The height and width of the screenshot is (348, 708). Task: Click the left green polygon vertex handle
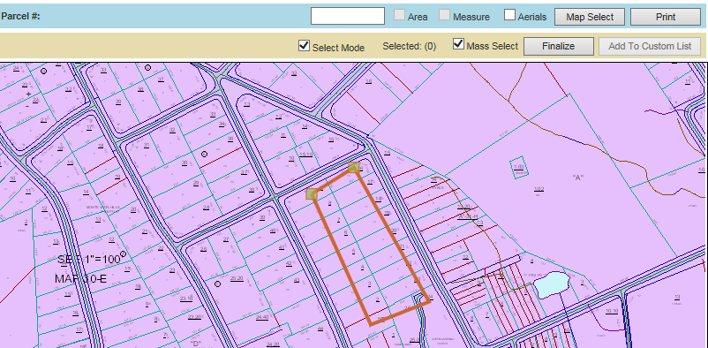312,194
